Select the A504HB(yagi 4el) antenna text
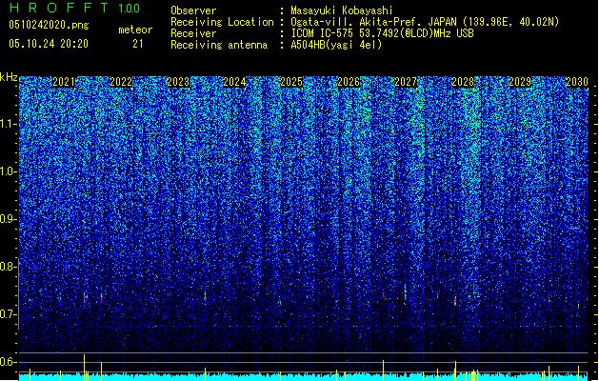Viewport: 599px width, 381px height. pyautogui.click(x=336, y=45)
